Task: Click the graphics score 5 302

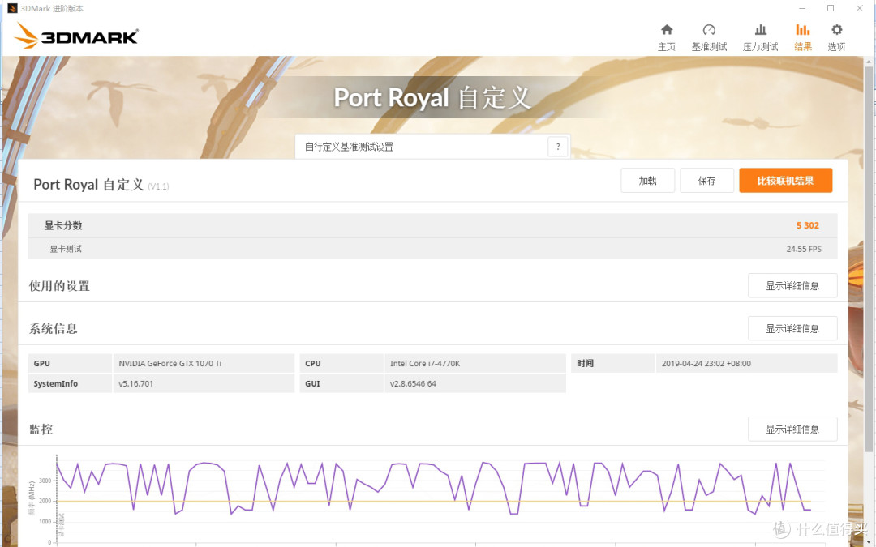Action: [x=807, y=225]
